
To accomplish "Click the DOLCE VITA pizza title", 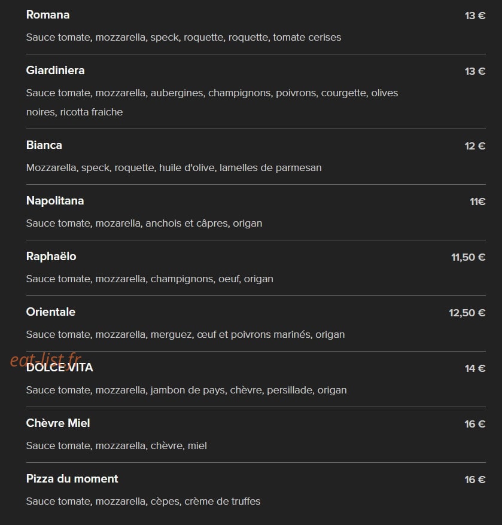I will [x=60, y=367].
